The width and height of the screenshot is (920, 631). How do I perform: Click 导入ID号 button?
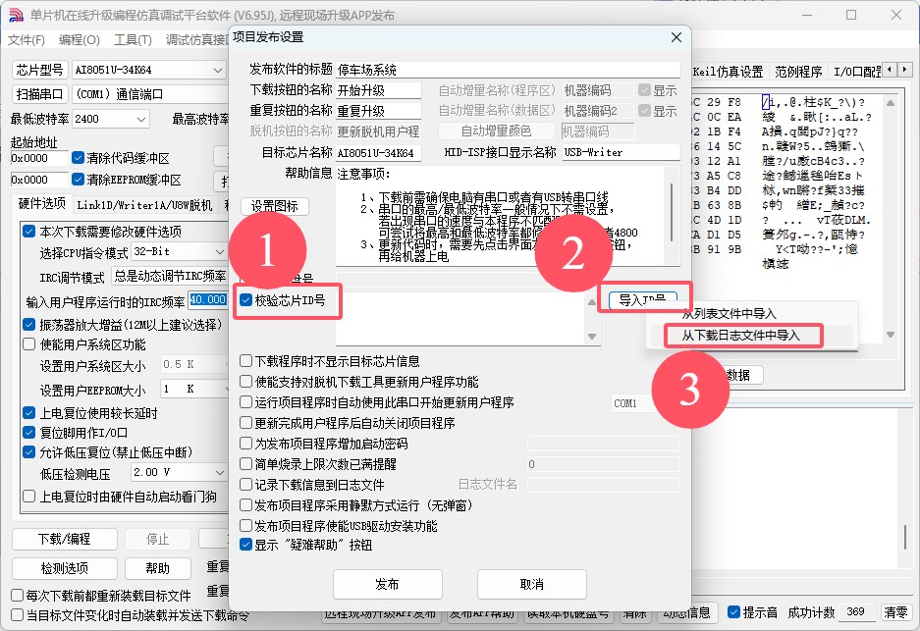click(x=643, y=300)
